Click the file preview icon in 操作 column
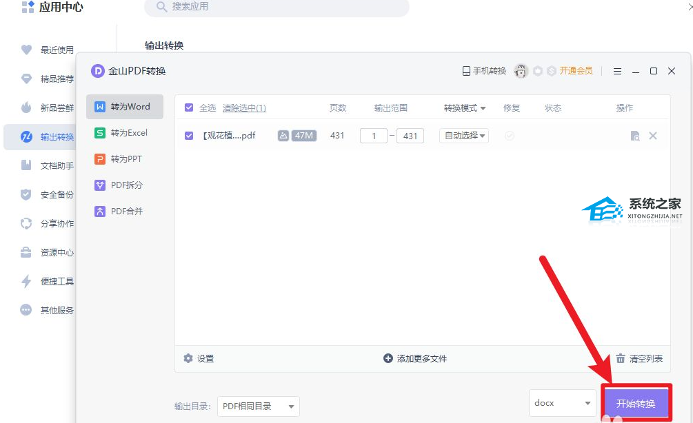Screen dimensions: 693x423 tap(635, 136)
